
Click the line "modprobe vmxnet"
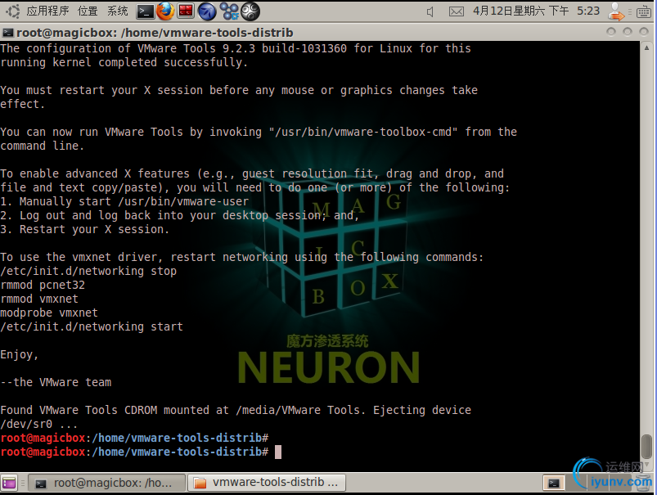(49, 313)
